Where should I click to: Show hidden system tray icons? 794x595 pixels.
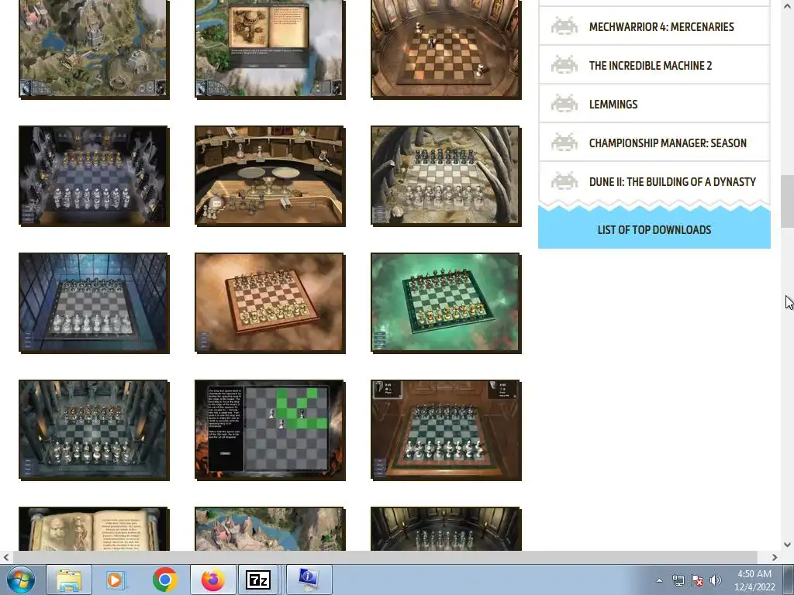[659, 580]
